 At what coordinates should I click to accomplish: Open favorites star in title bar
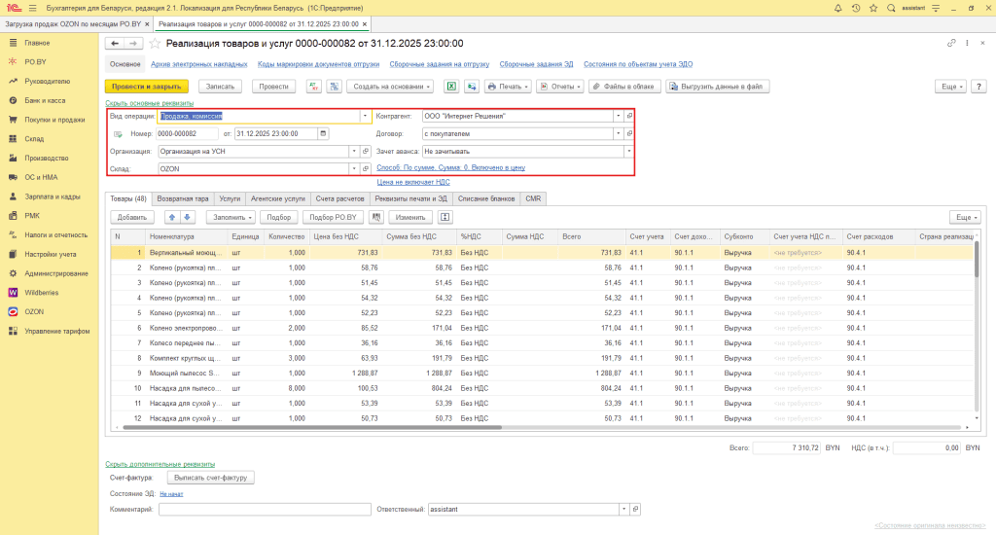tap(873, 8)
